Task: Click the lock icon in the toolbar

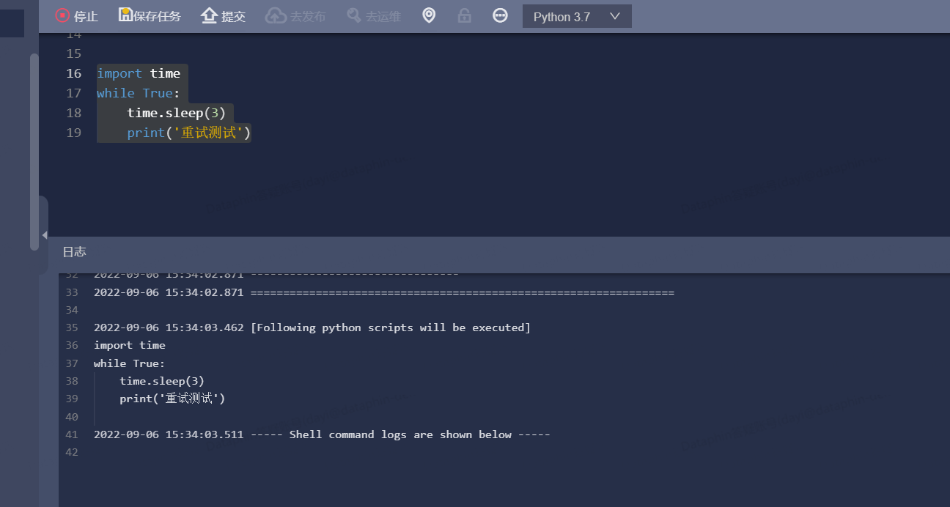Action: tap(464, 15)
